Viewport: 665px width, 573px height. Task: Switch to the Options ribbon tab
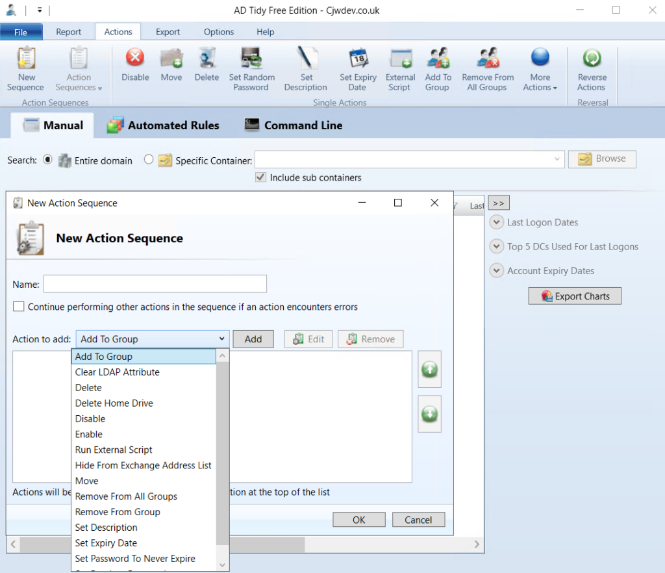click(x=218, y=32)
